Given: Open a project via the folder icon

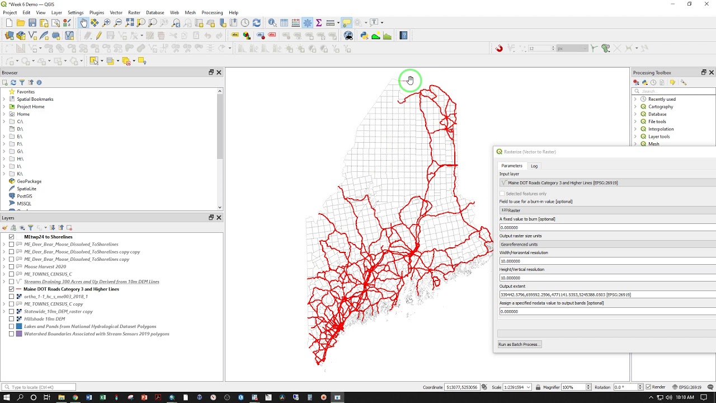Looking at the screenshot, I should [21, 23].
